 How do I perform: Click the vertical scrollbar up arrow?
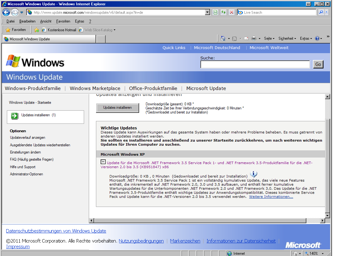pyautogui.click(x=328, y=97)
